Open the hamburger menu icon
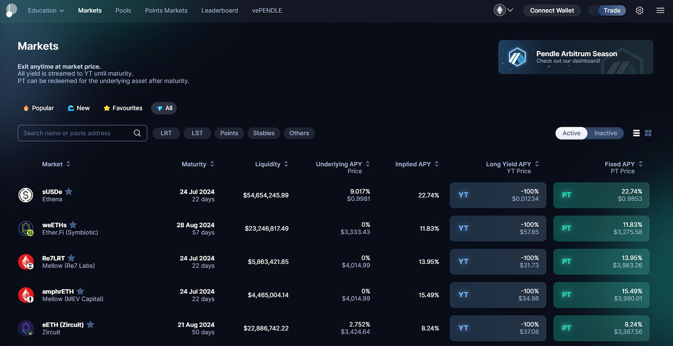Image resolution: width=673 pixels, height=346 pixels. [x=660, y=11]
